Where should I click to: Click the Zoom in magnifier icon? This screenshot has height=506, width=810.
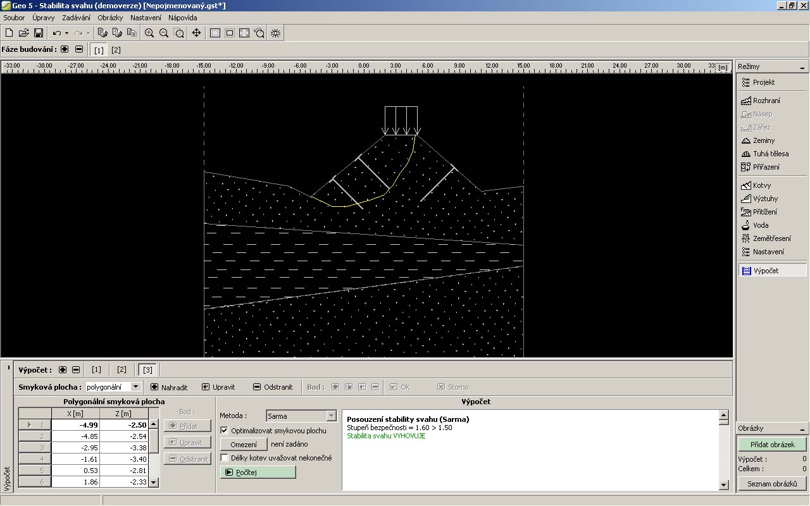pyautogui.click(x=149, y=33)
